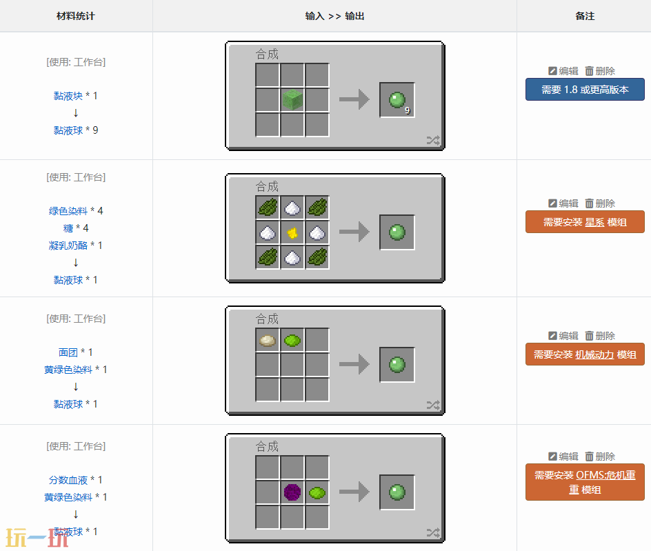Viewport: 651px width, 551px height.
Task: Delete the 机械动力 mod recipe
Action: [x=600, y=336]
